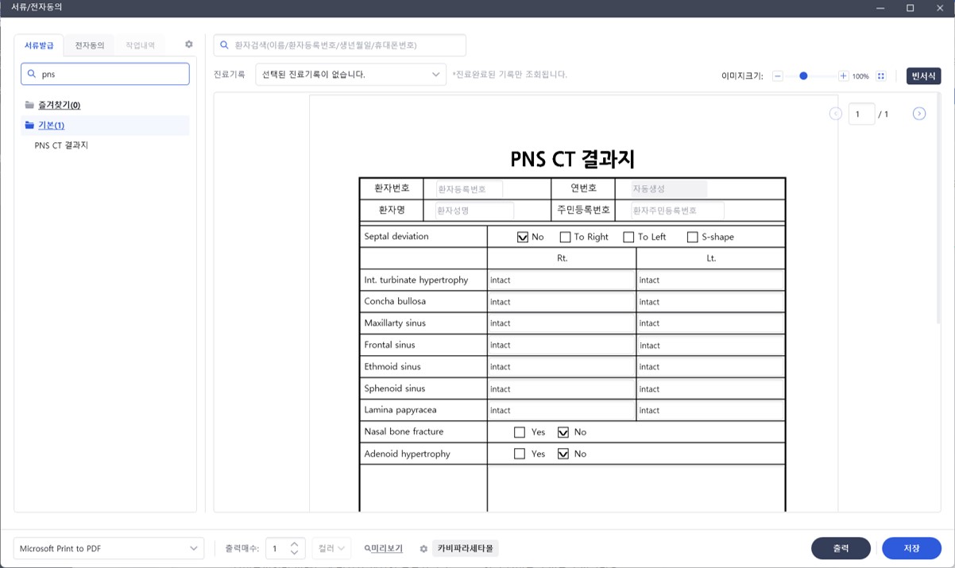Go to next page using right chevron arrow
This screenshot has height=568, width=955.
(919, 114)
